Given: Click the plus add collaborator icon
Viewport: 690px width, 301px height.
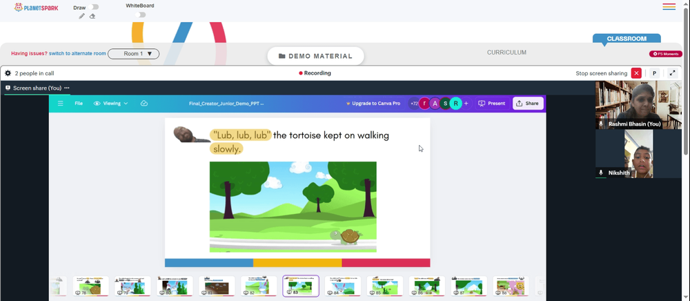Looking at the screenshot, I should click(466, 104).
